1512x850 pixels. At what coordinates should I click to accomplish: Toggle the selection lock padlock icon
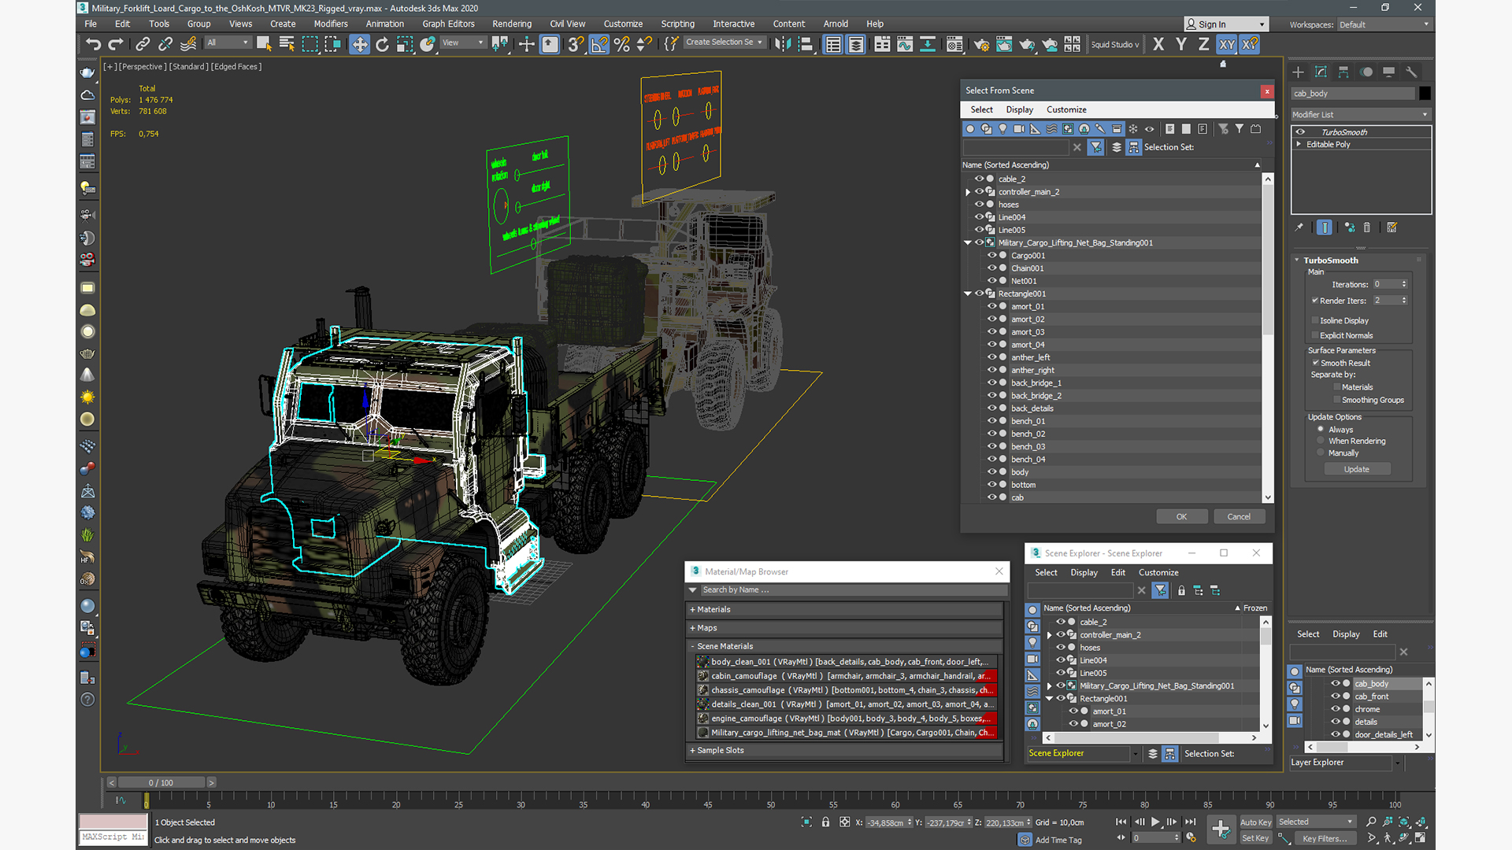point(825,822)
